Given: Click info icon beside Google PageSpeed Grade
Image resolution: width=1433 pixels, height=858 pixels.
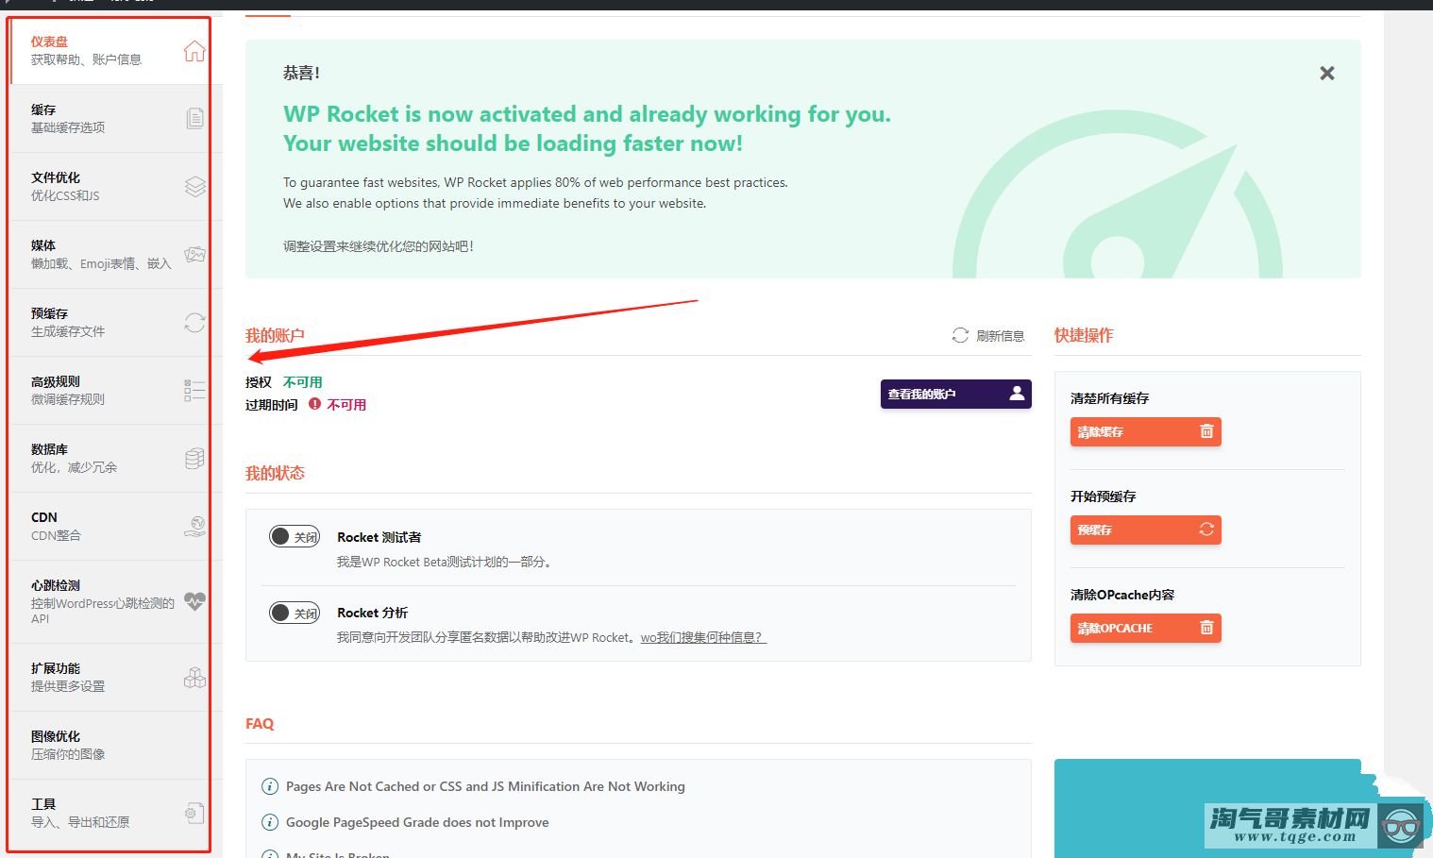Looking at the screenshot, I should click(x=270, y=822).
